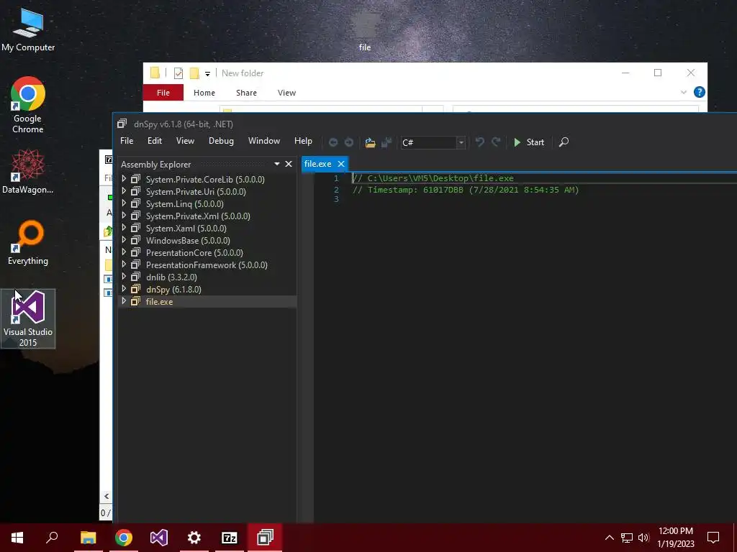The height and width of the screenshot is (552, 737).
Task: Open the dnSpy View menu
Action: 185,141
